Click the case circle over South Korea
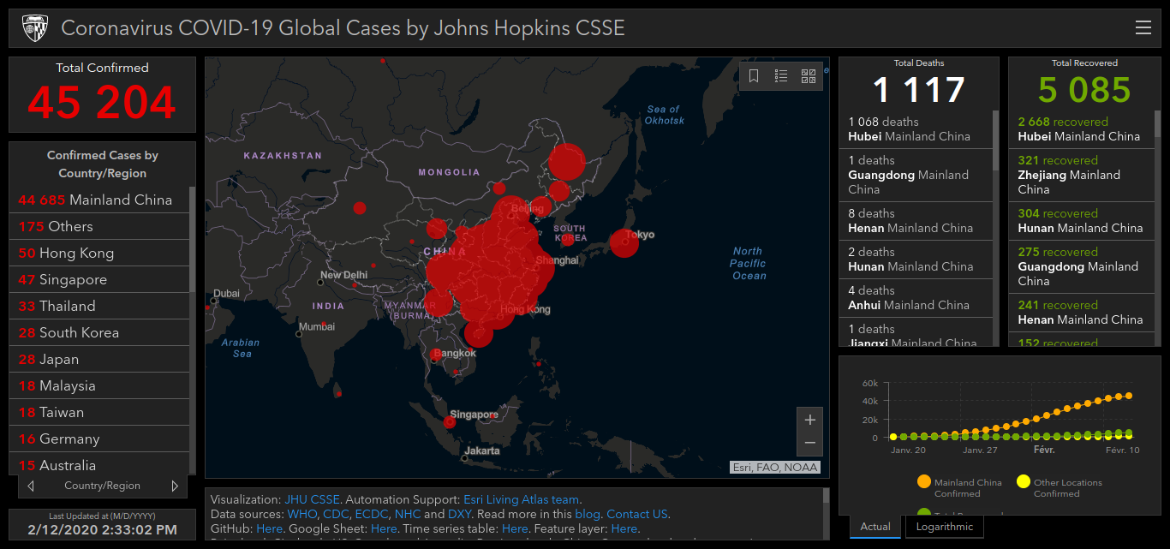The height and width of the screenshot is (549, 1170). click(567, 239)
